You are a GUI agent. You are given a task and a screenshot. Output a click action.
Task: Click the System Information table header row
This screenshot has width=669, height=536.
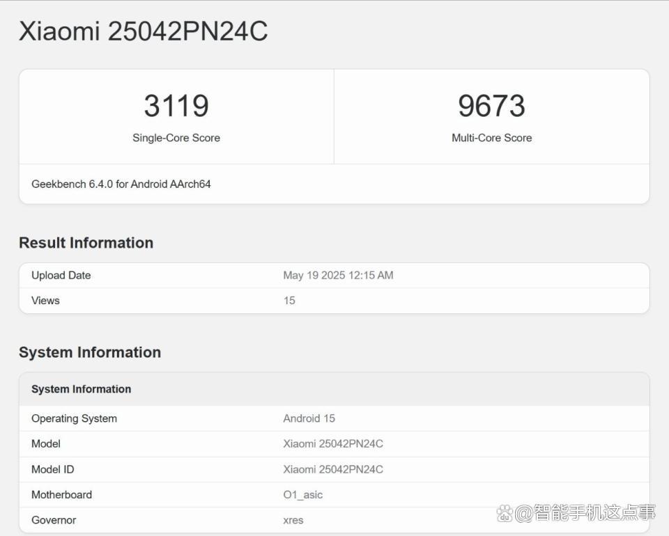tap(334, 389)
